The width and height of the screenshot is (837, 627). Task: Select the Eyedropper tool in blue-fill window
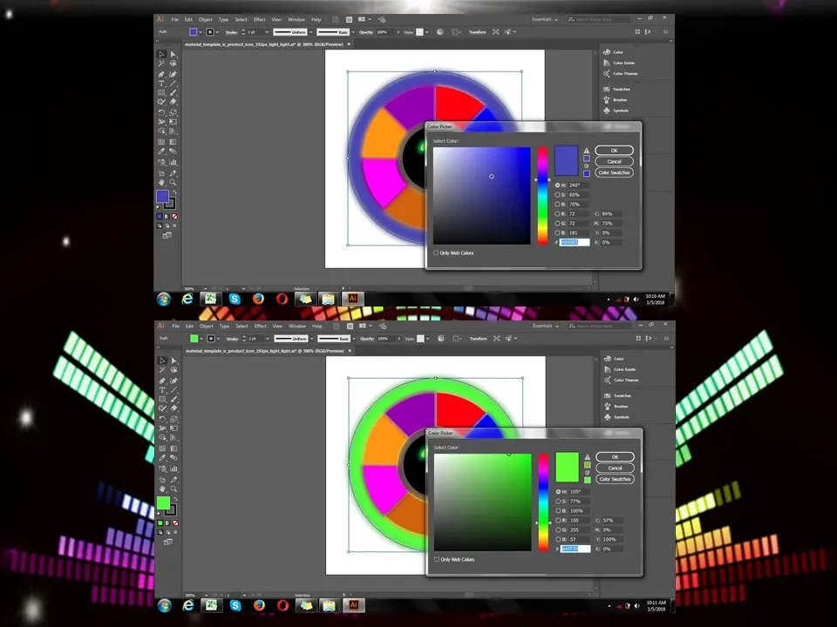pos(162,152)
